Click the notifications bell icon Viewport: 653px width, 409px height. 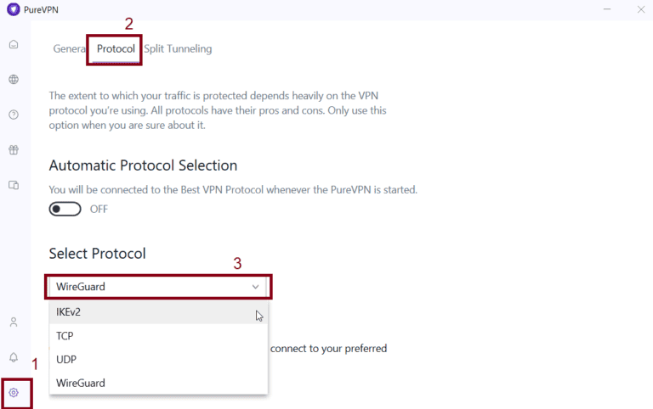tap(14, 357)
